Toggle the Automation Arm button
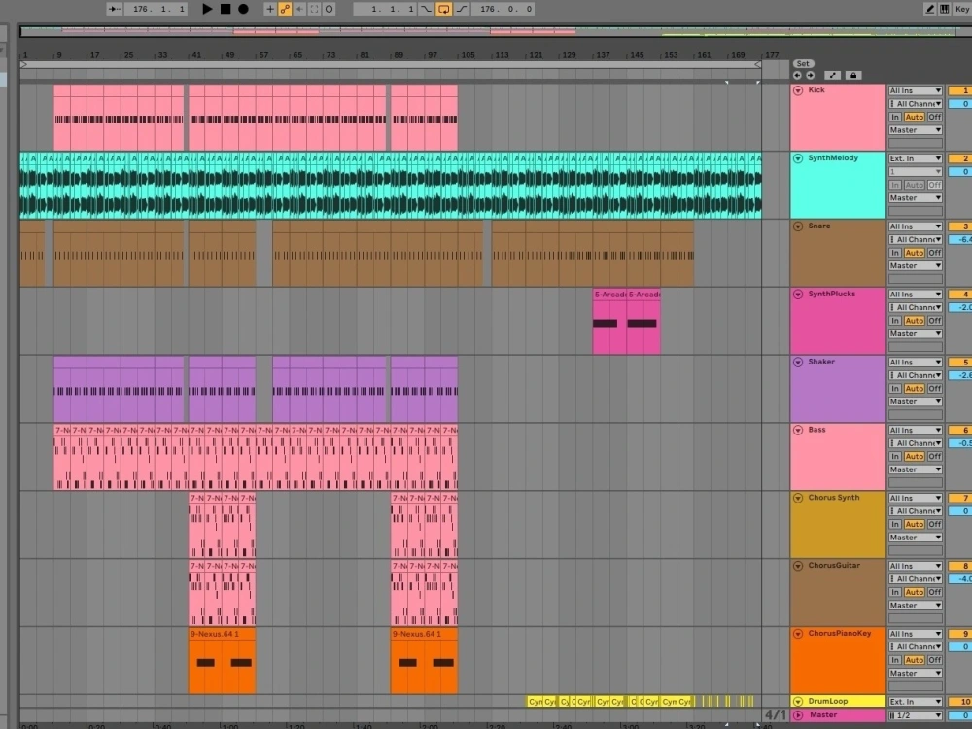The width and height of the screenshot is (972, 729). [x=285, y=9]
